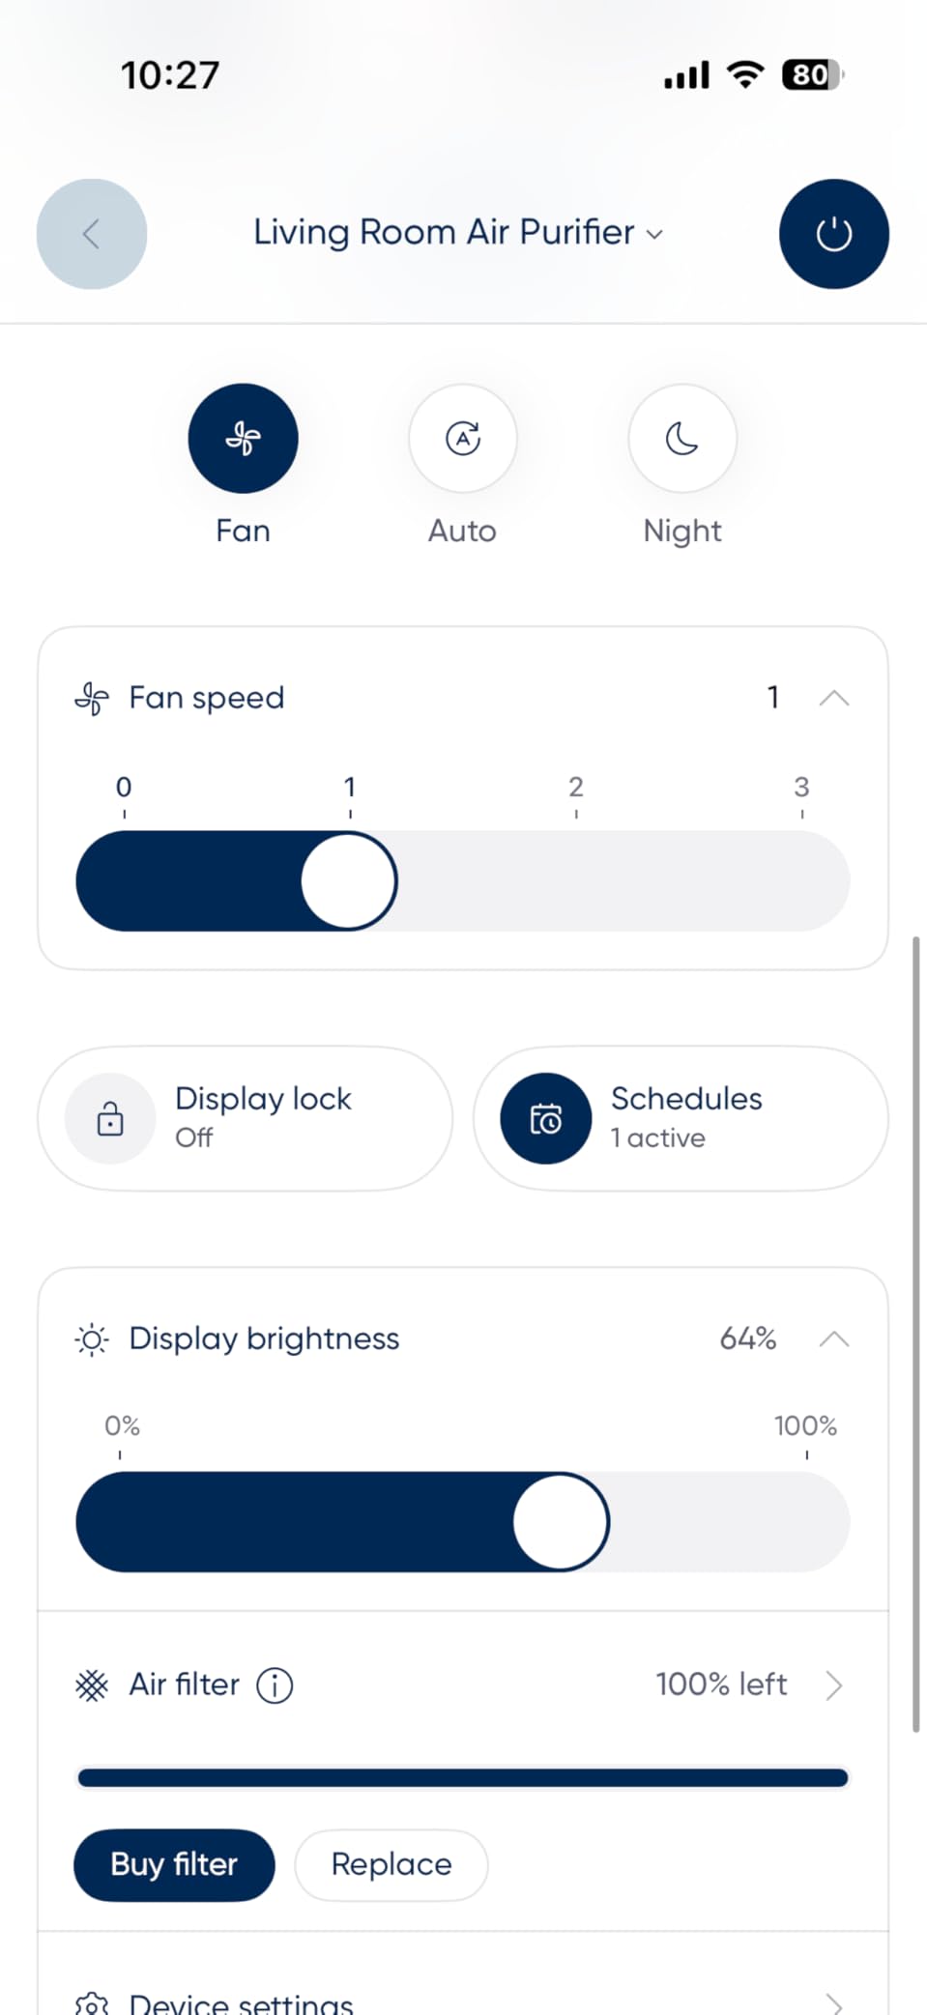Image resolution: width=927 pixels, height=2015 pixels.
Task: Collapse the Fan speed section
Action: [x=833, y=698]
